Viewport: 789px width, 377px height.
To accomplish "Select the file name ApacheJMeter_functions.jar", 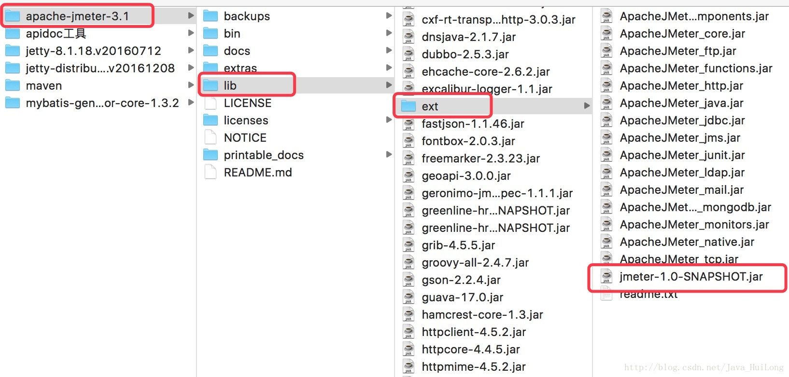I will pyautogui.click(x=696, y=68).
